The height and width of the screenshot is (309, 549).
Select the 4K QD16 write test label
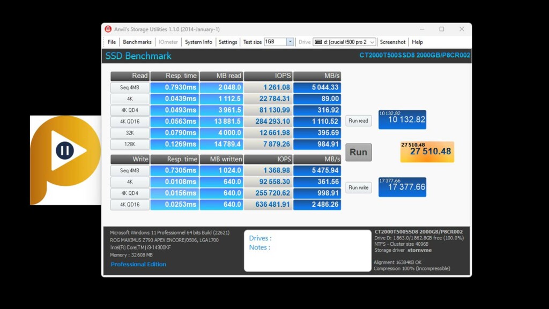click(x=130, y=205)
